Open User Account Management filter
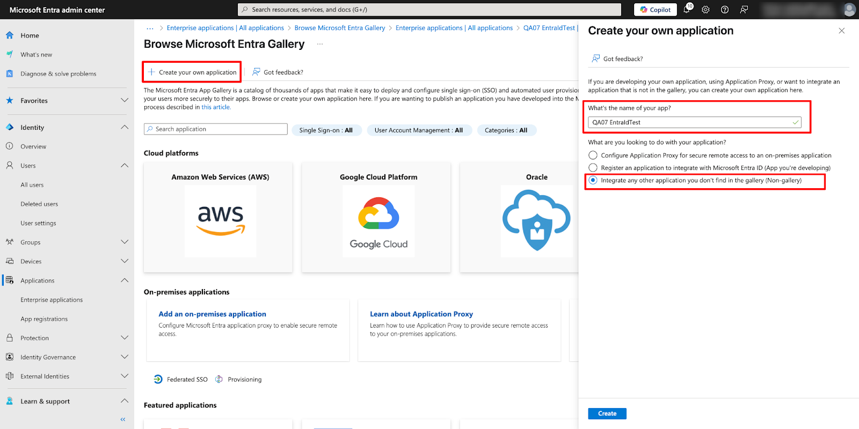The width and height of the screenshot is (859, 429). click(x=419, y=130)
